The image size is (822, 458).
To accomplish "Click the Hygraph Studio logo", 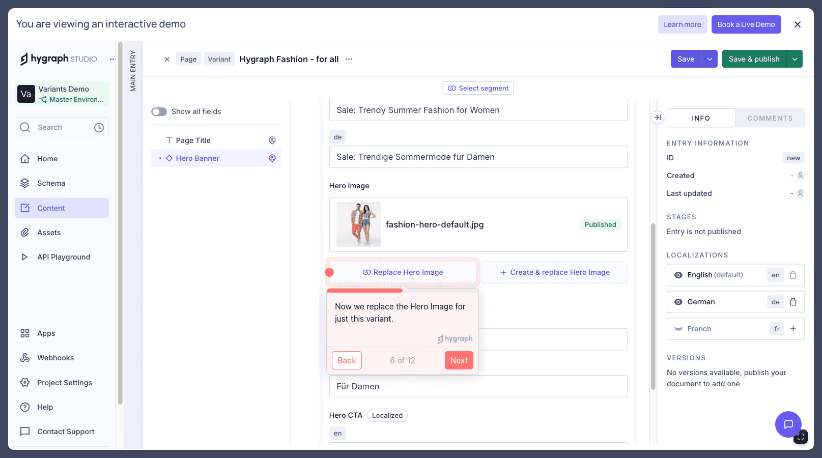I will coord(59,59).
